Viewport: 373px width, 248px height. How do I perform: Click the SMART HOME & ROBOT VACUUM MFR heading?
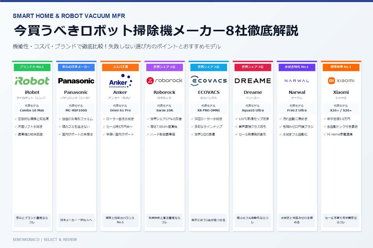tap(69, 16)
